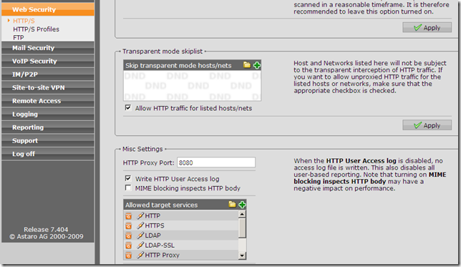
Task: Toggle Allow HTTP traffic for listed hosts/nets
Action: pyautogui.click(x=128, y=107)
